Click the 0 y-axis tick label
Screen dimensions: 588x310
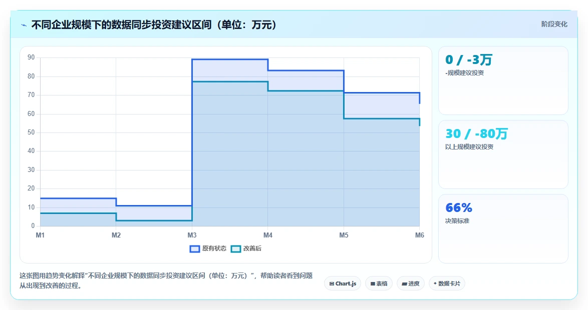coord(33,226)
